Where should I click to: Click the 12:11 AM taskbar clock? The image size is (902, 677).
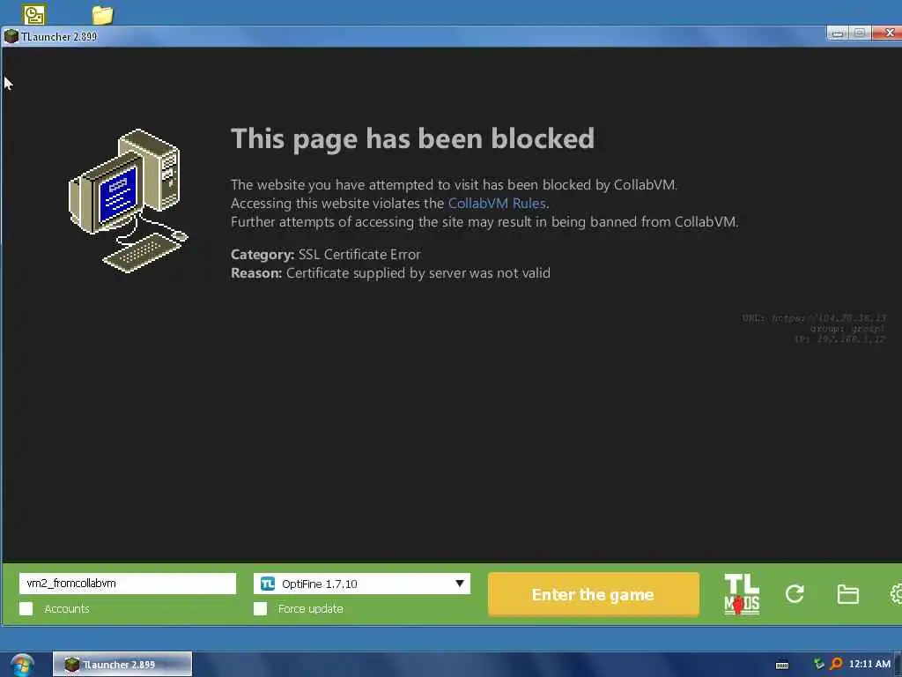coord(869,664)
